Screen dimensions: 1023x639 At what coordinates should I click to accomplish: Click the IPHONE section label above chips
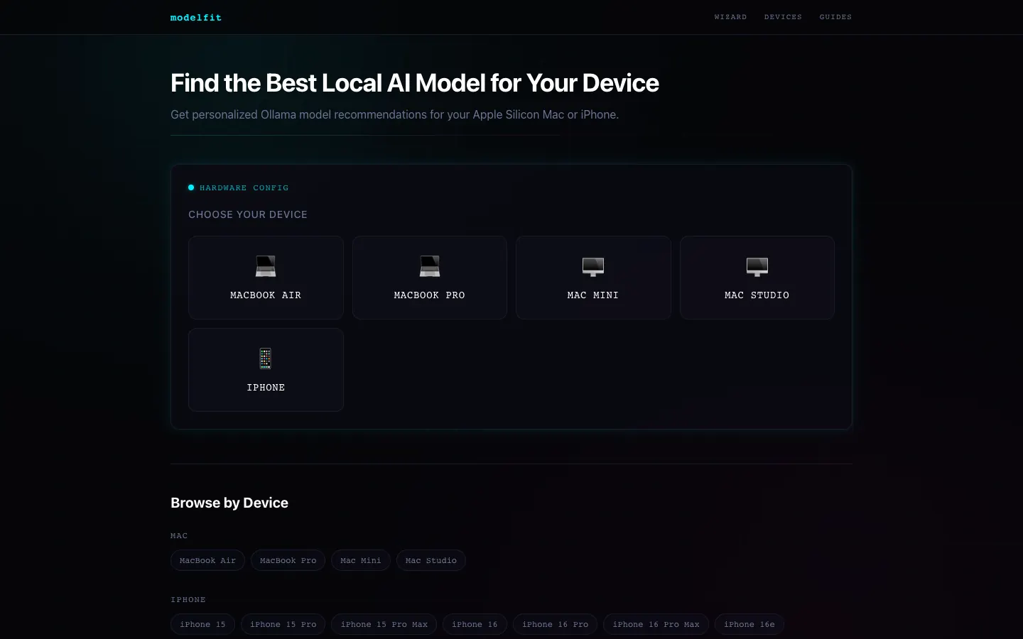188,600
